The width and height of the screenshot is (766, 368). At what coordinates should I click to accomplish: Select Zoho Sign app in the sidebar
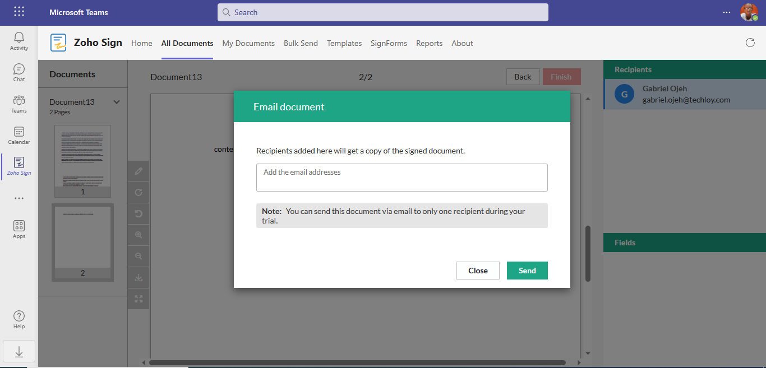[19, 166]
